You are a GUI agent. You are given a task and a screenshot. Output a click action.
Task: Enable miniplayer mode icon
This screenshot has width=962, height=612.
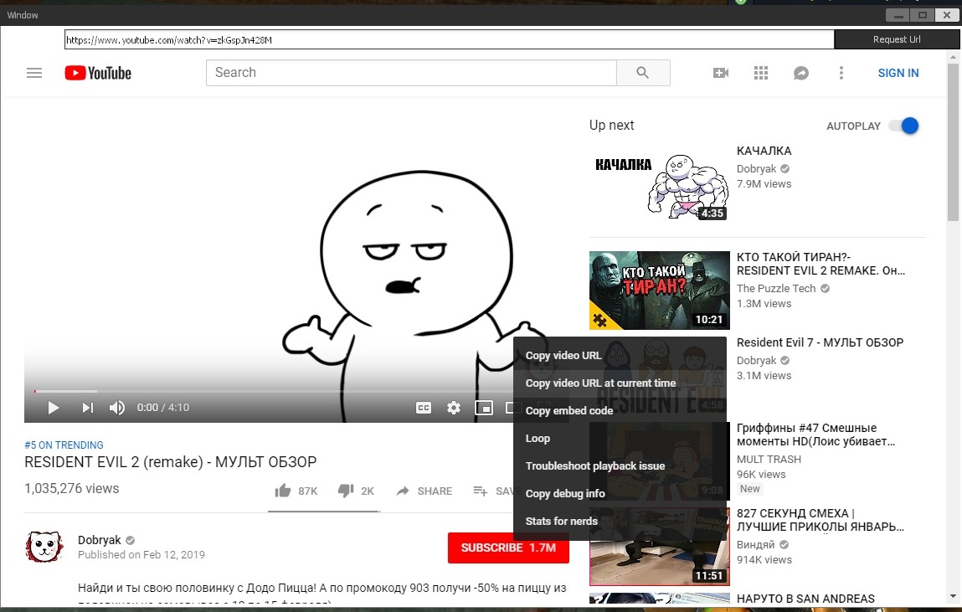pyautogui.click(x=483, y=408)
